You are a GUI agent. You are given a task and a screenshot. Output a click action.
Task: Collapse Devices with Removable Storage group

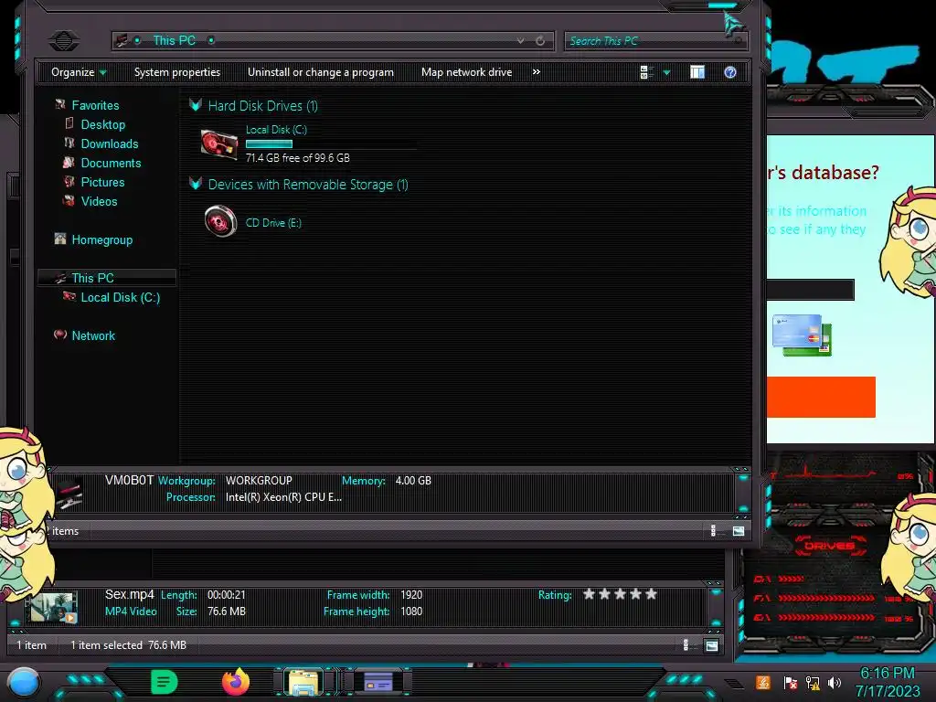[196, 184]
